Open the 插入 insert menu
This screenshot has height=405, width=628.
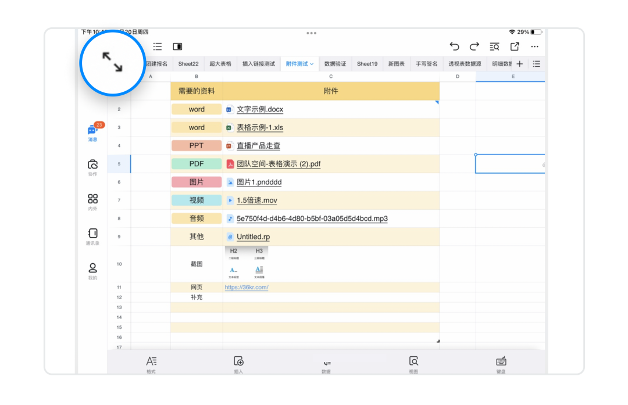pyautogui.click(x=238, y=364)
